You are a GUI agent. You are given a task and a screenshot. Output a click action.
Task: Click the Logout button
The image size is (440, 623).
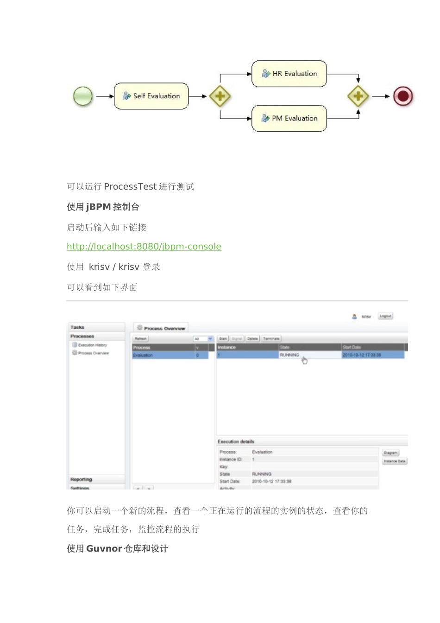[385, 316]
